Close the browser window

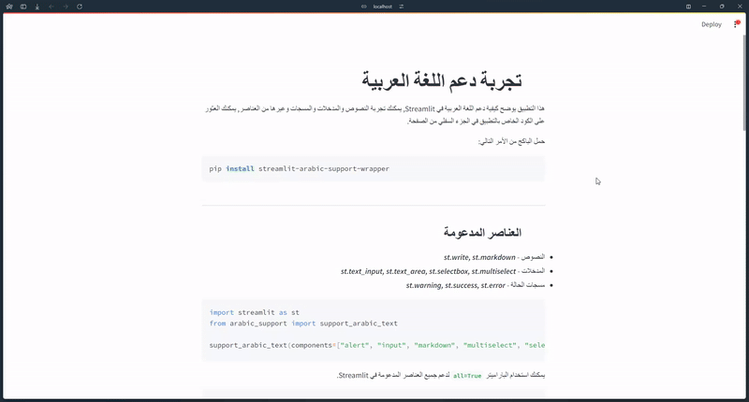coord(740,7)
